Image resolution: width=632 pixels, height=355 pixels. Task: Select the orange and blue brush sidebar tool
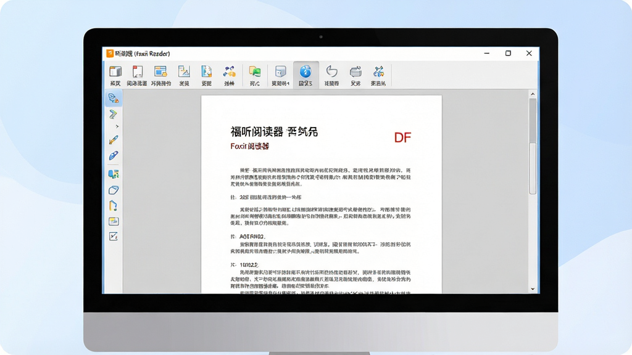pyautogui.click(x=114, y=140)
